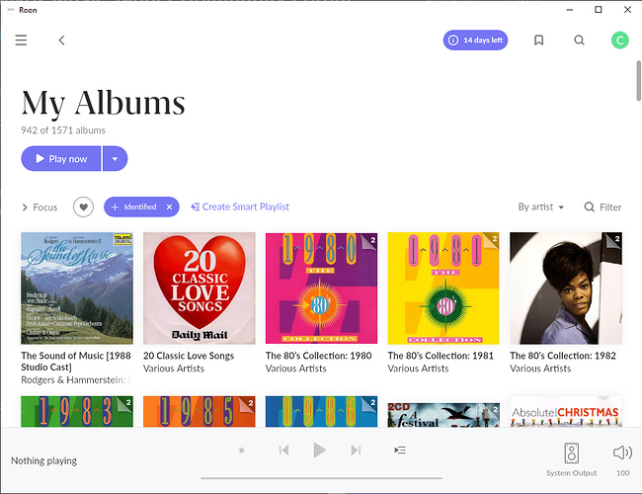Toggle the heart favorites filter

click(84, 207)
